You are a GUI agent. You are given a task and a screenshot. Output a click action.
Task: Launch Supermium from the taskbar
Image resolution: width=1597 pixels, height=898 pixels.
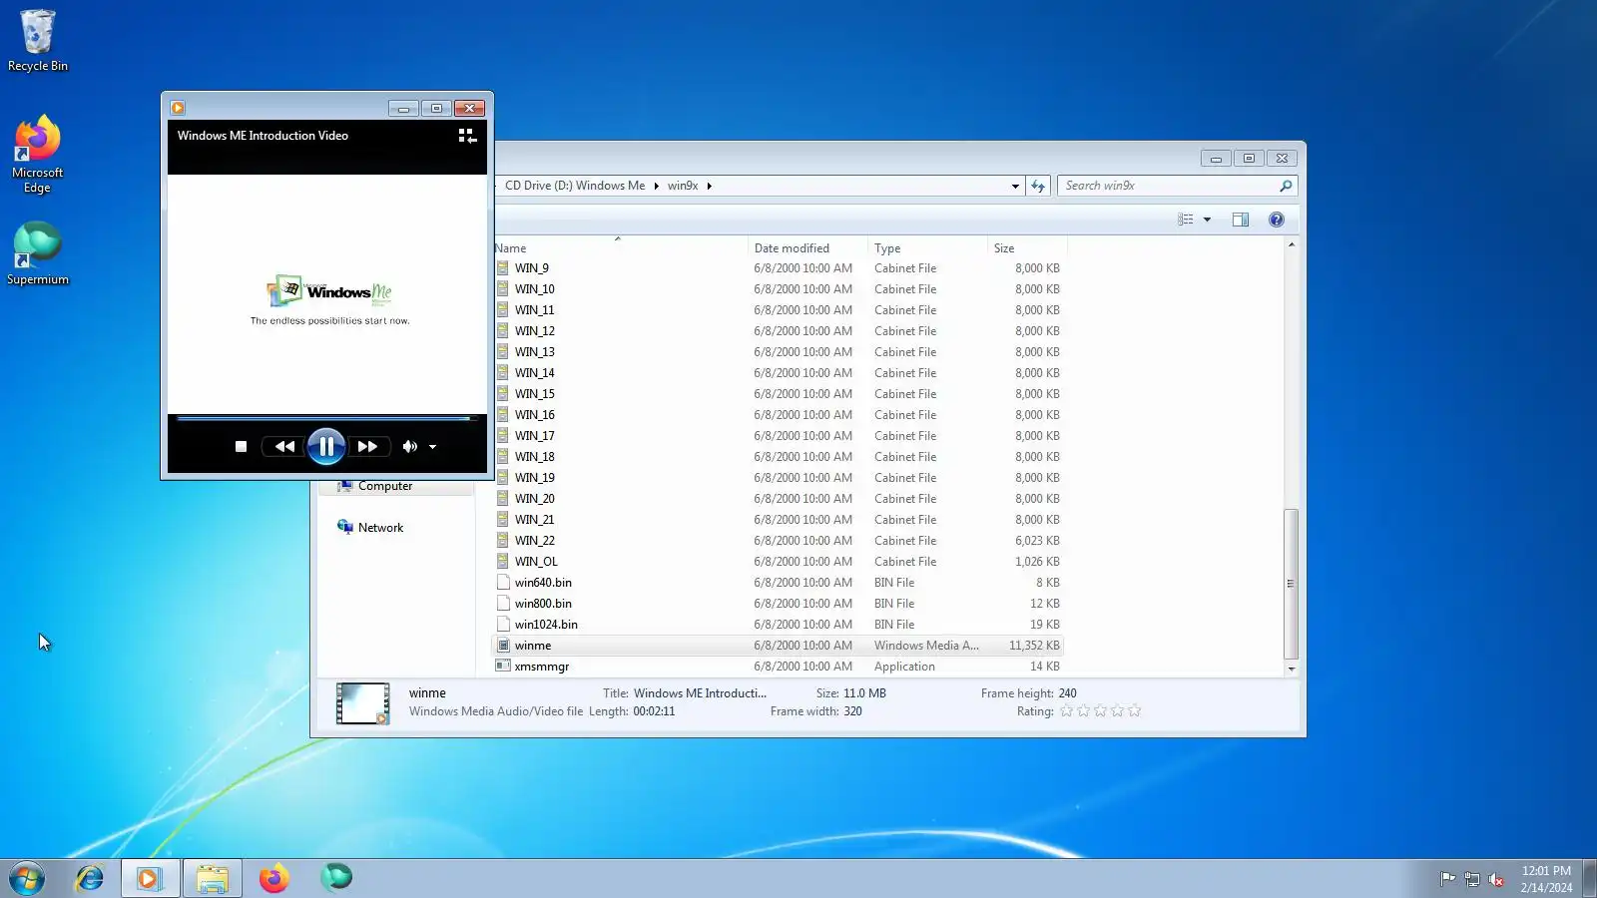336,878
